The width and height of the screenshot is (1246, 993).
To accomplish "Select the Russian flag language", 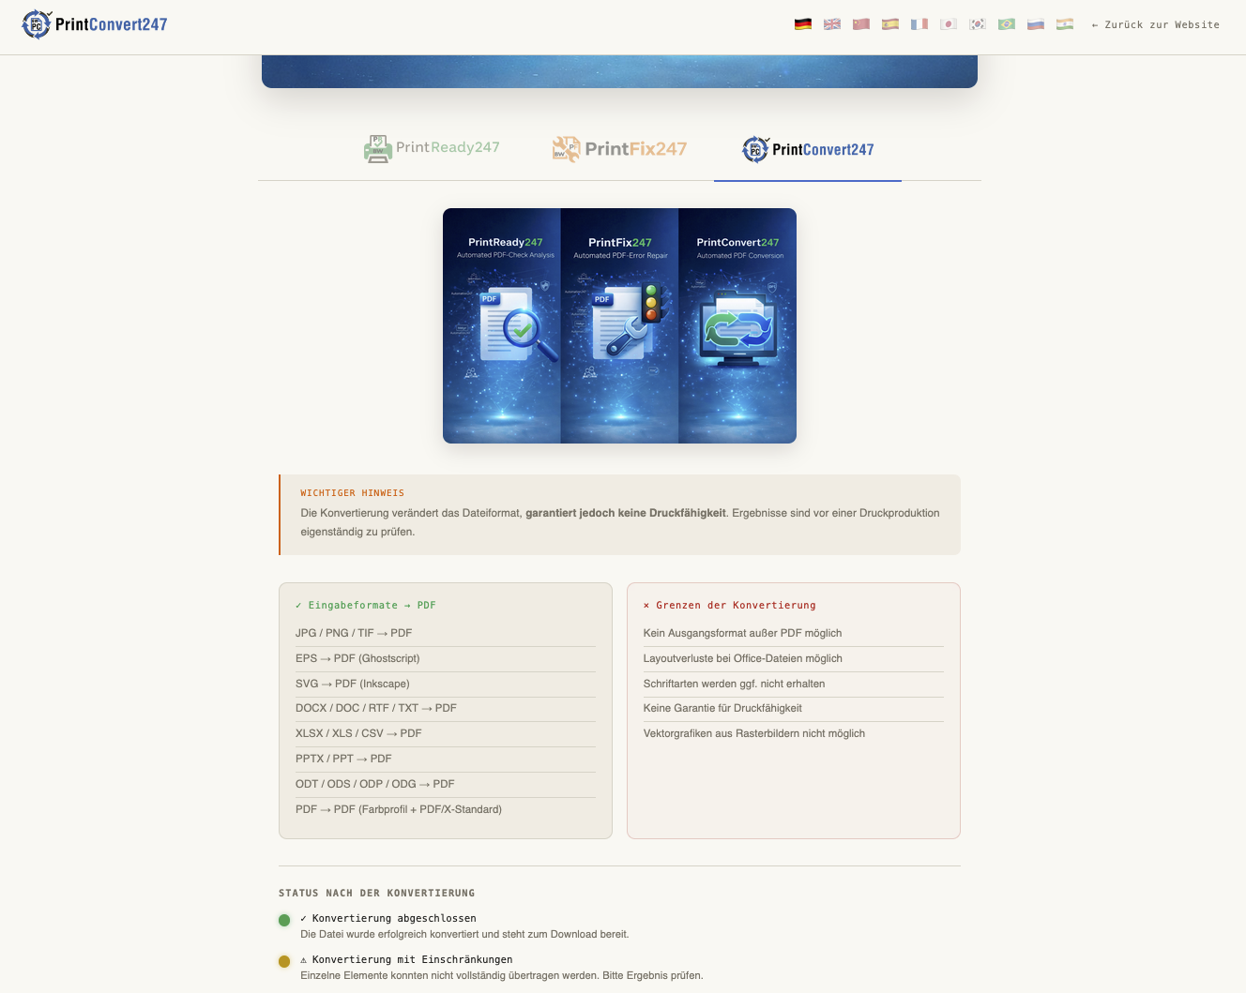I will [1036, 24].
